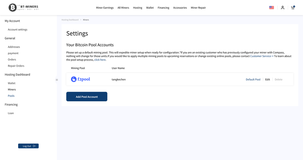The image size is (303, 160).
Task: Go to Accessories in top navigation
Action: click(180, 8)
